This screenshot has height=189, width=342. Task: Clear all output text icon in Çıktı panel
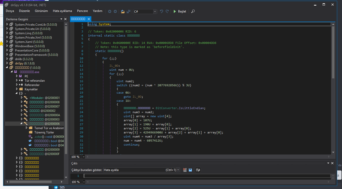[x=185, y=170]
